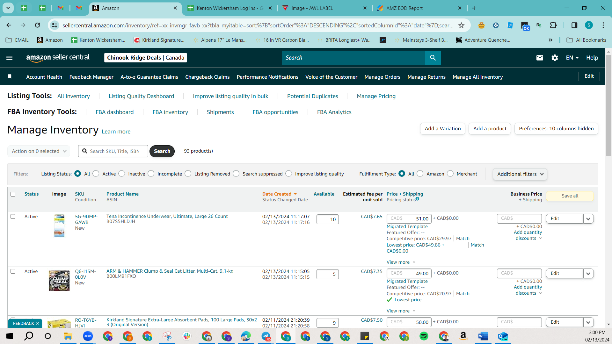Open the settings gear icon
Image resolution: width=612 pixels, height=344 pixels.
[555, 58]
